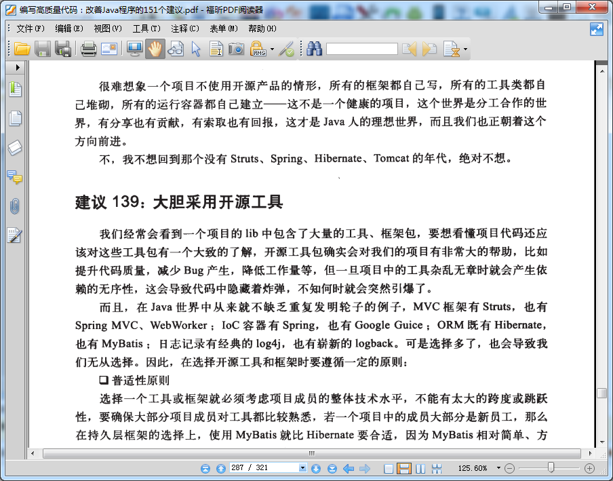This screenshot has width=613, height=481.
Task: Click the zoom in plus button
Action: pos(589,468)
